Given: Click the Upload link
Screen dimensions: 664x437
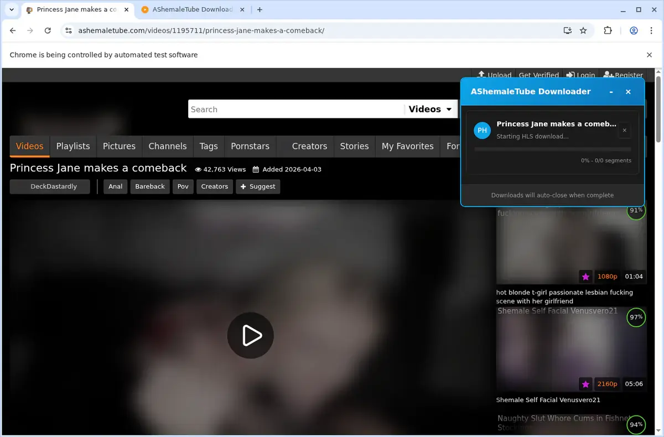Looking at the screenshot, I should pyautogui.click(x=495, y=75).
